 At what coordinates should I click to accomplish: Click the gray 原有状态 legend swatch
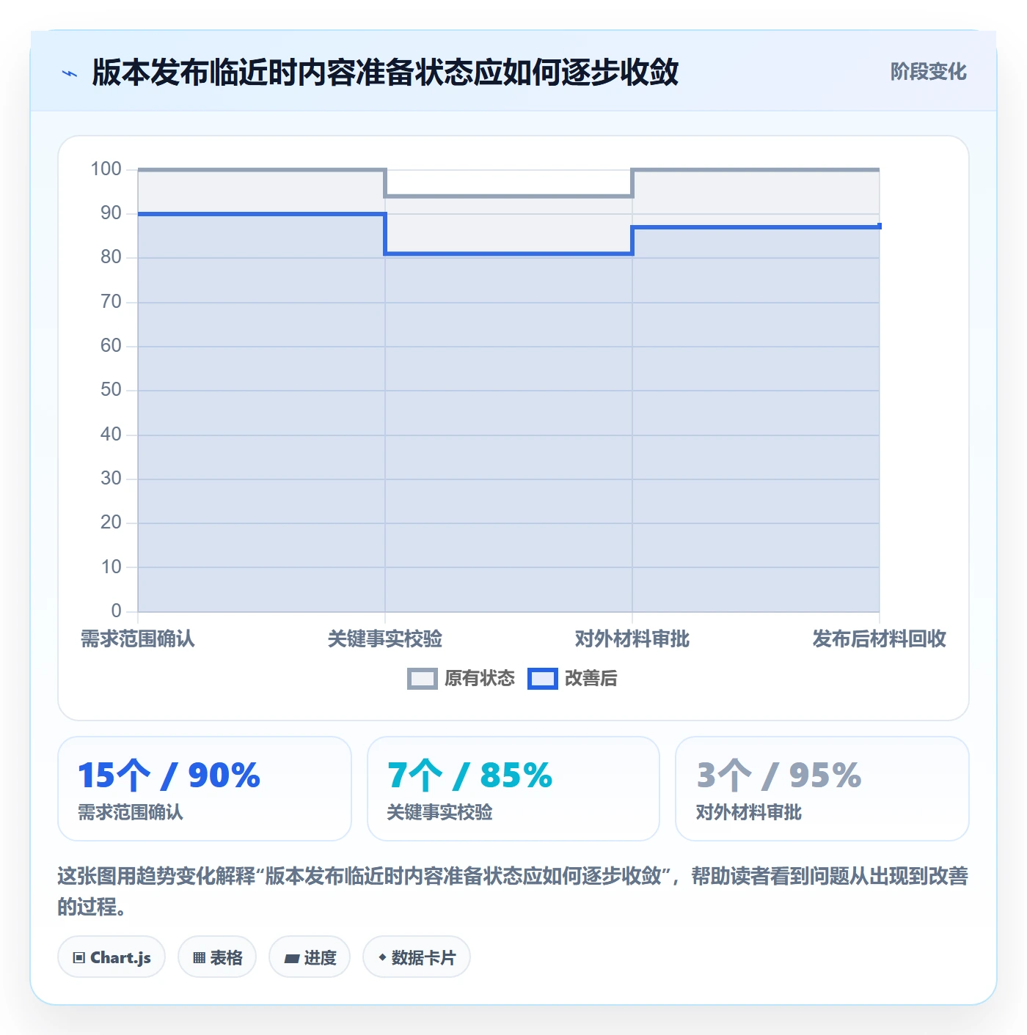tap(423, 679)
